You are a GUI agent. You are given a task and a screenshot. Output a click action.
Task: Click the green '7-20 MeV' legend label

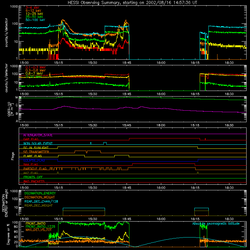click(33, 77)
